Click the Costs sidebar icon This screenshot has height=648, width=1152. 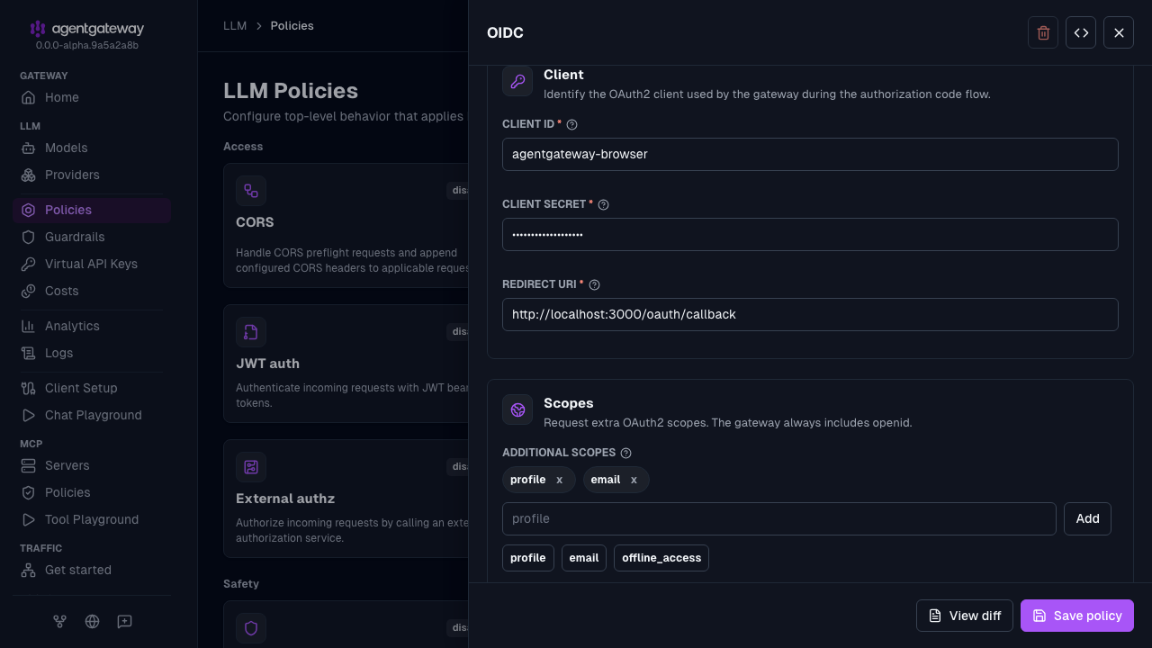coord(29,291)
